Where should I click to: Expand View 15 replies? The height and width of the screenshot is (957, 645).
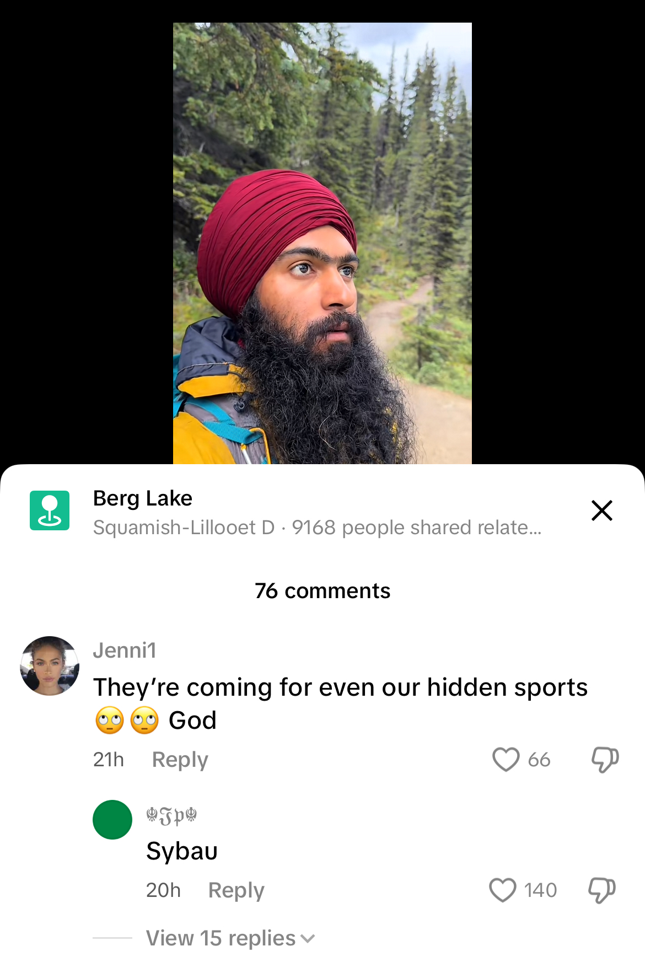[x=230, y=938]
